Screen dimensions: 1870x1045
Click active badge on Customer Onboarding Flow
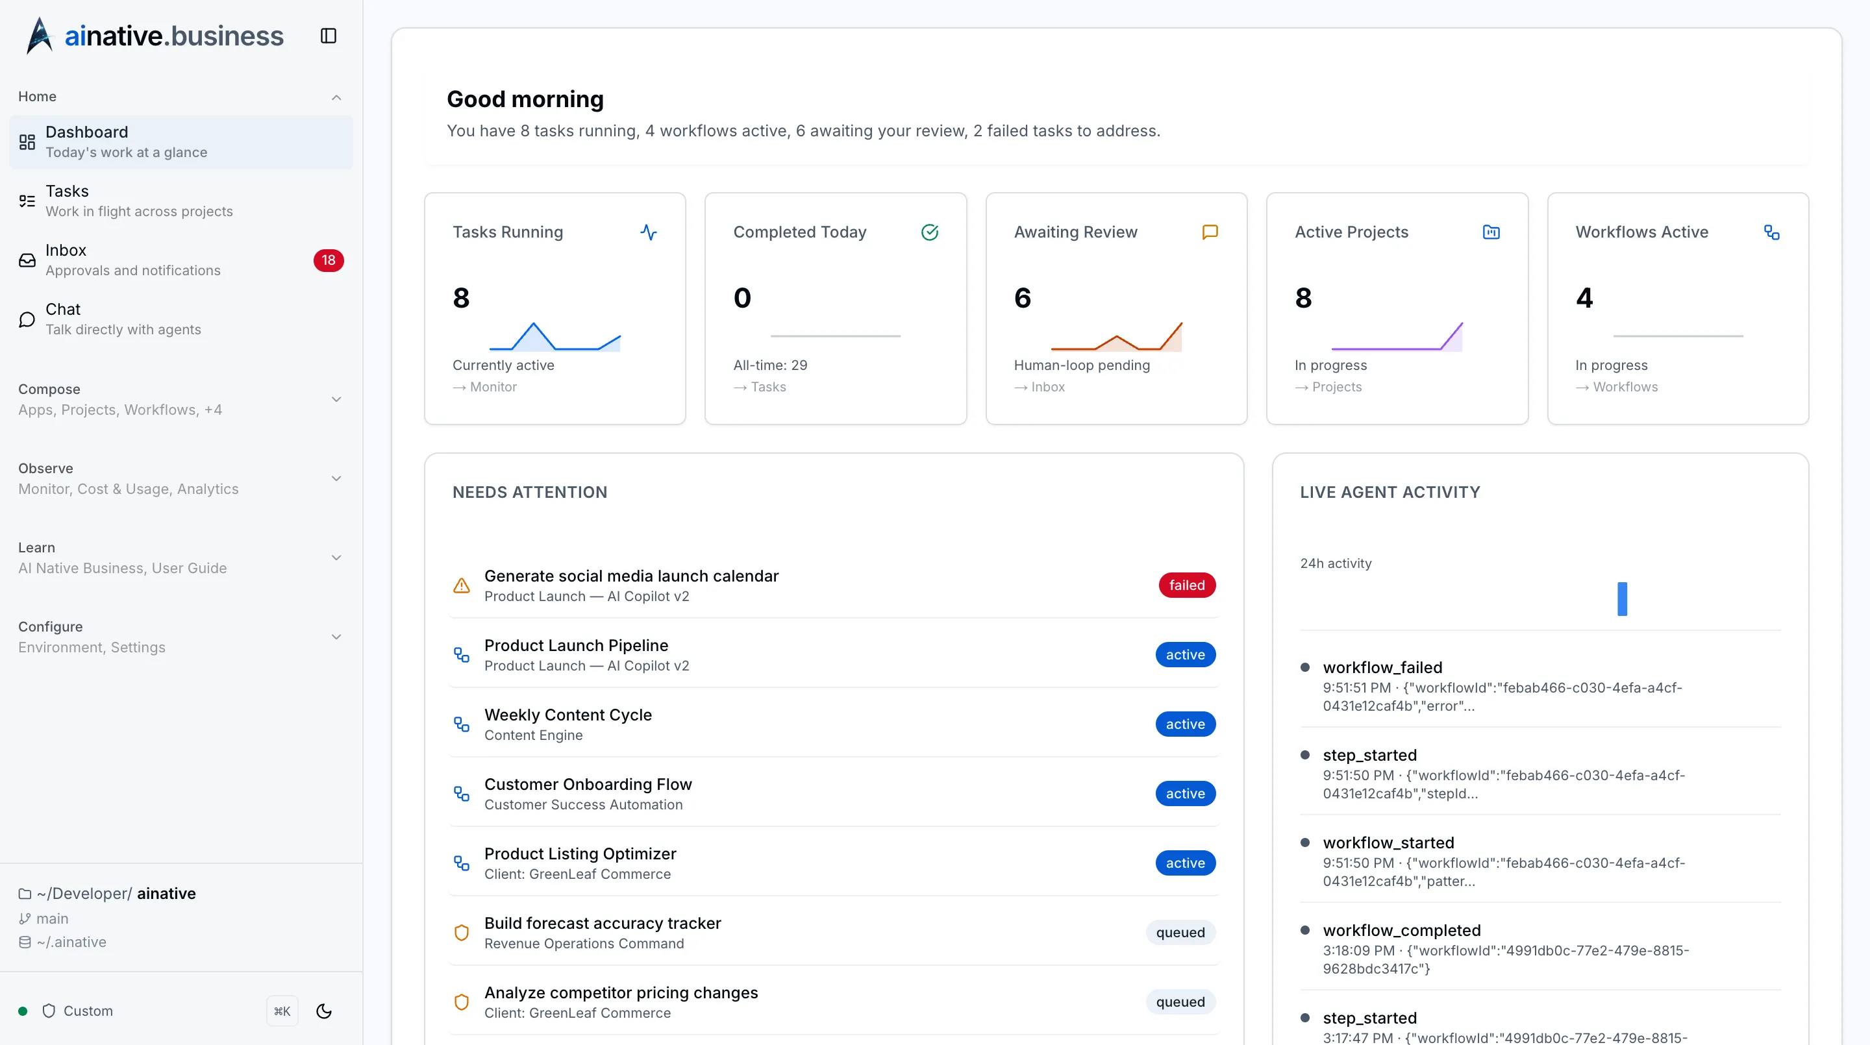point(1186,794)
